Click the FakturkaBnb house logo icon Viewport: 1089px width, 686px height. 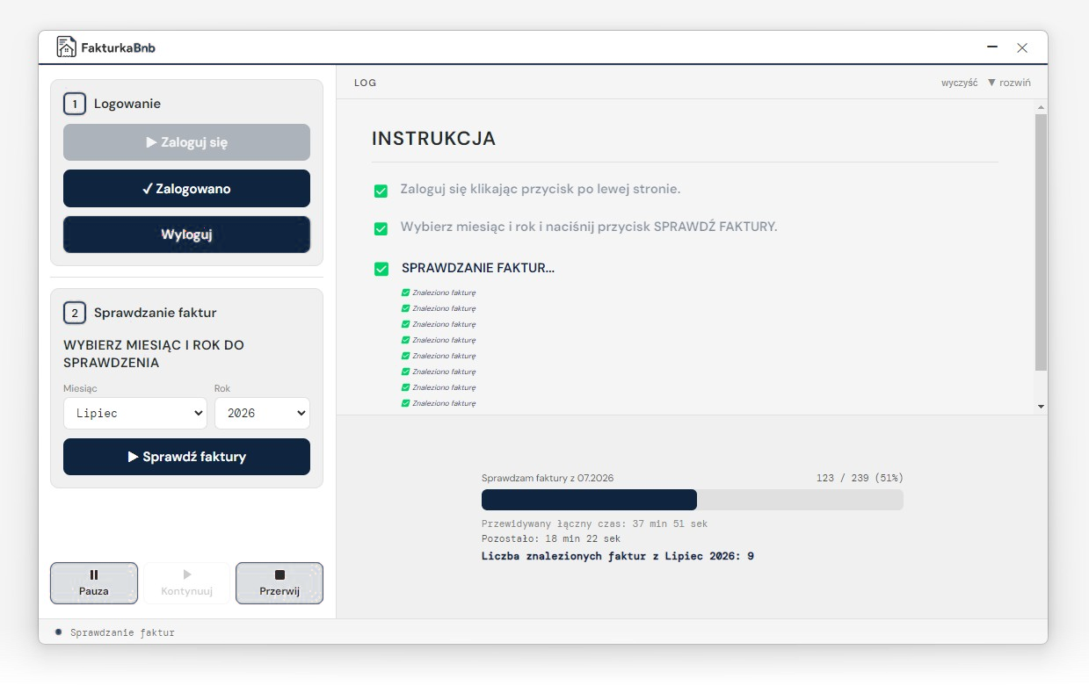[66, 47]
